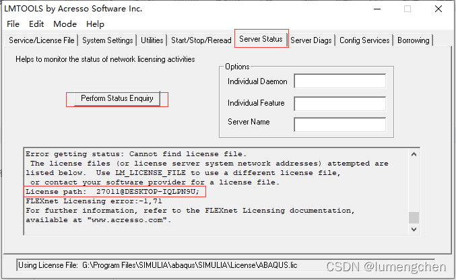The width and height of the screenshot is (456, 280).
Task: Open the Mode menu
Action: pyautogui.click(x=65, y=24)
